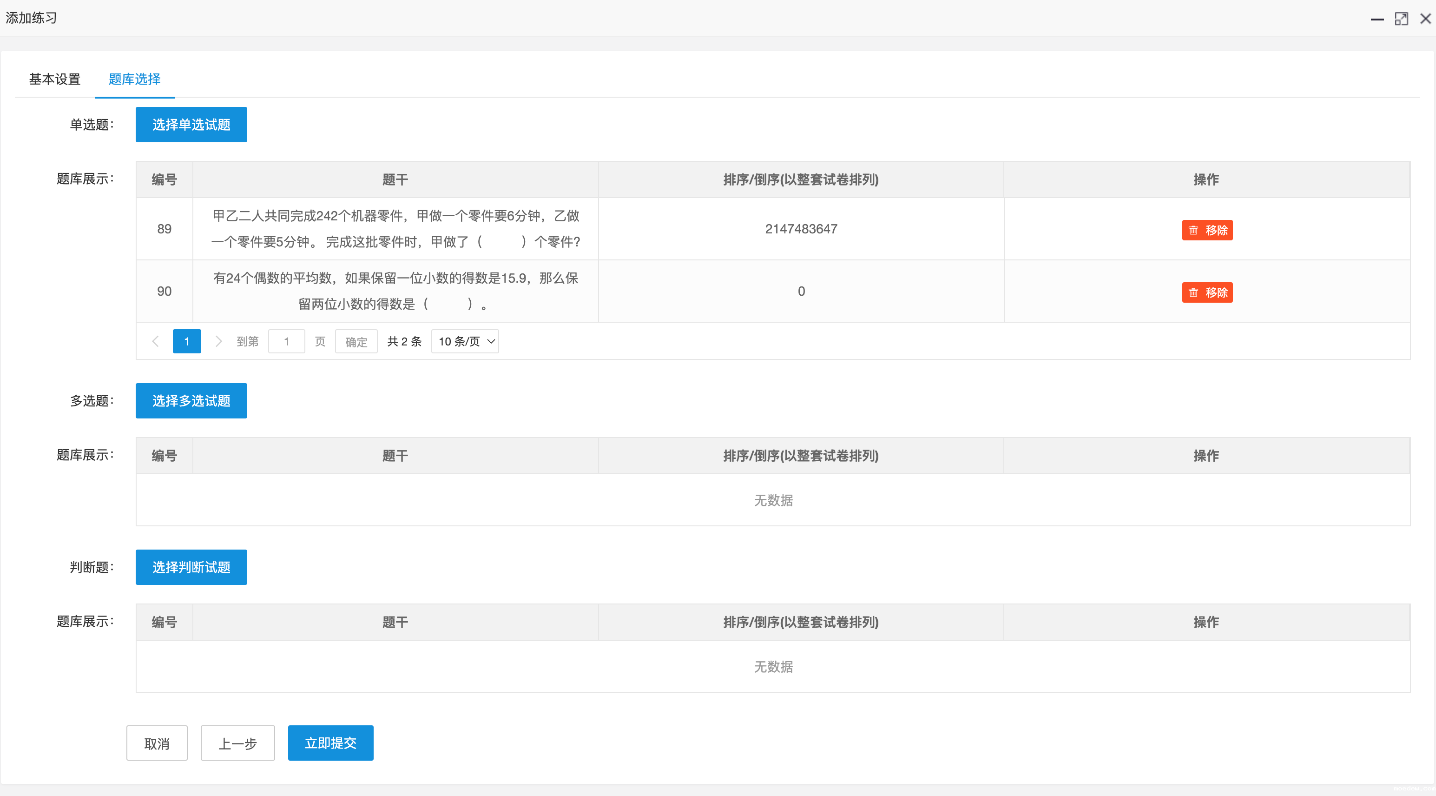Click the page number jump input field
The image size is (1436, 796).
click(x=287, y=341)
